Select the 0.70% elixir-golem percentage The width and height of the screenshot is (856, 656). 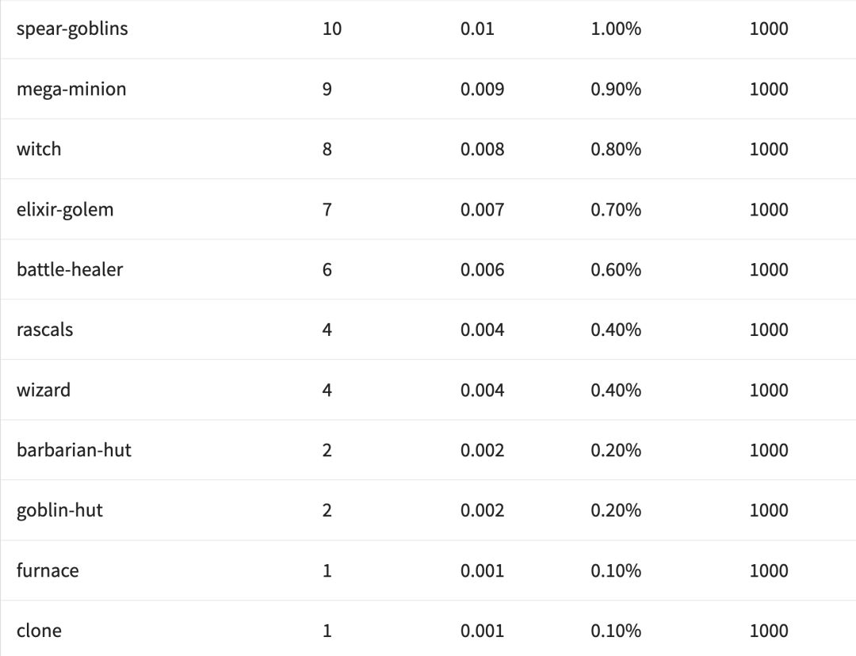pos(616,210)
